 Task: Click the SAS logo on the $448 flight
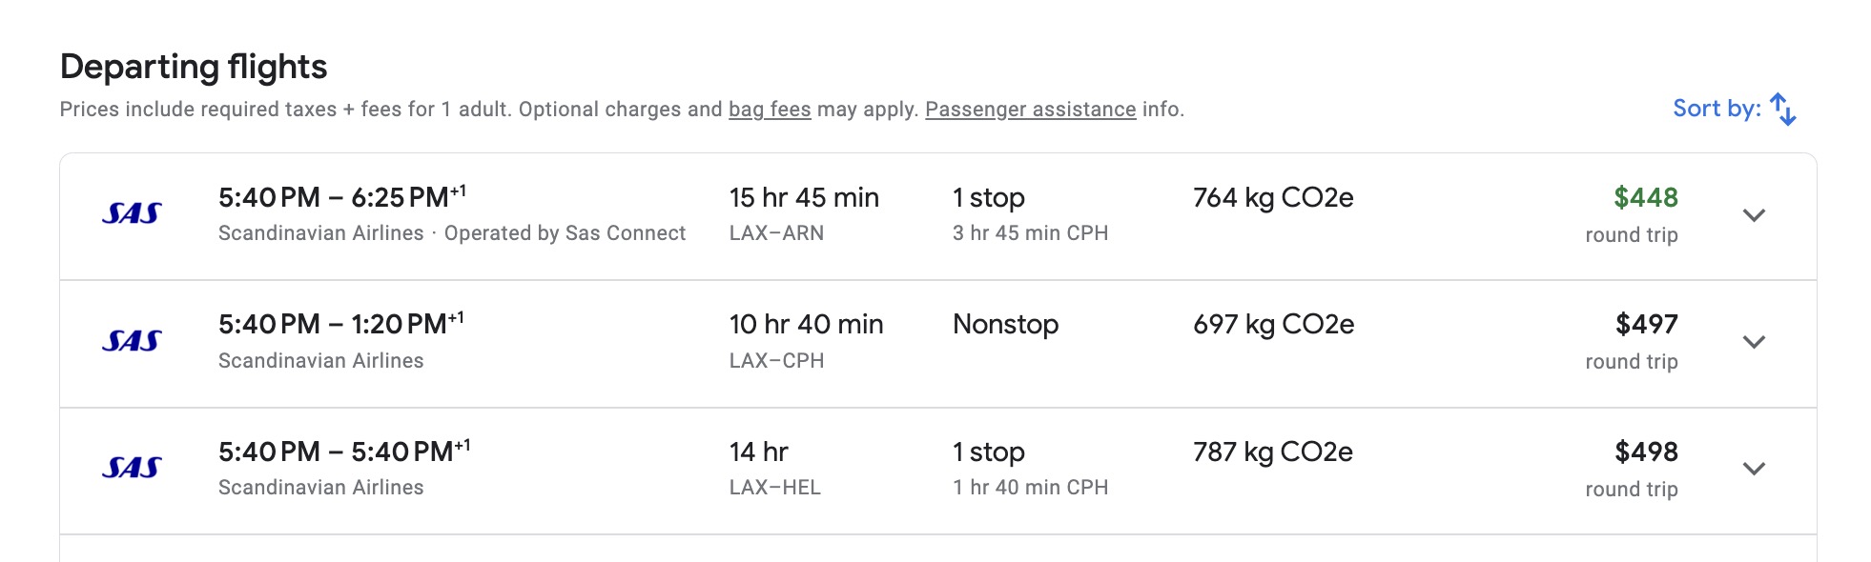click(x=132, y=213)
